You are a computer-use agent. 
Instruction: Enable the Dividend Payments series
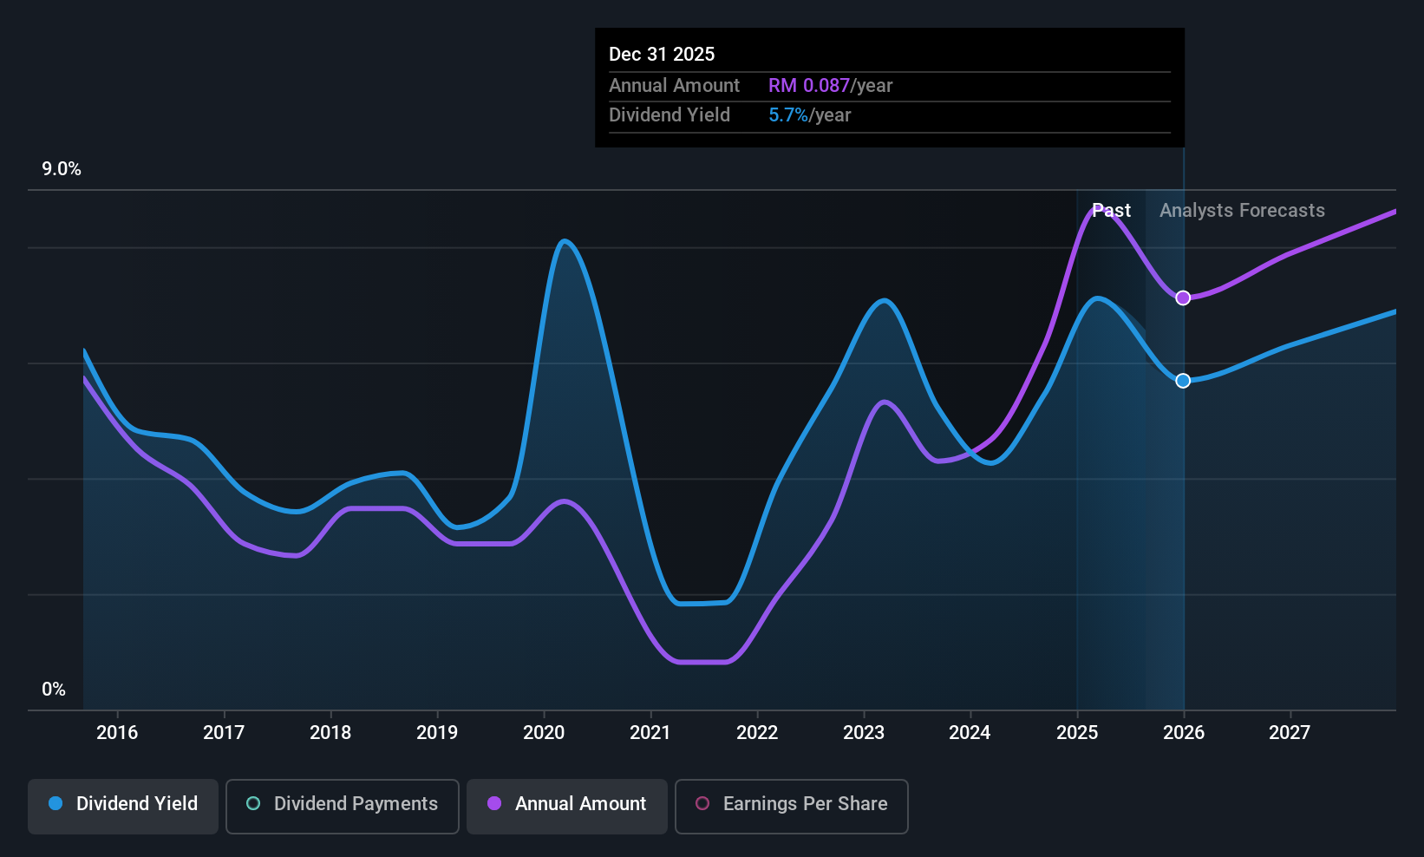342,804
